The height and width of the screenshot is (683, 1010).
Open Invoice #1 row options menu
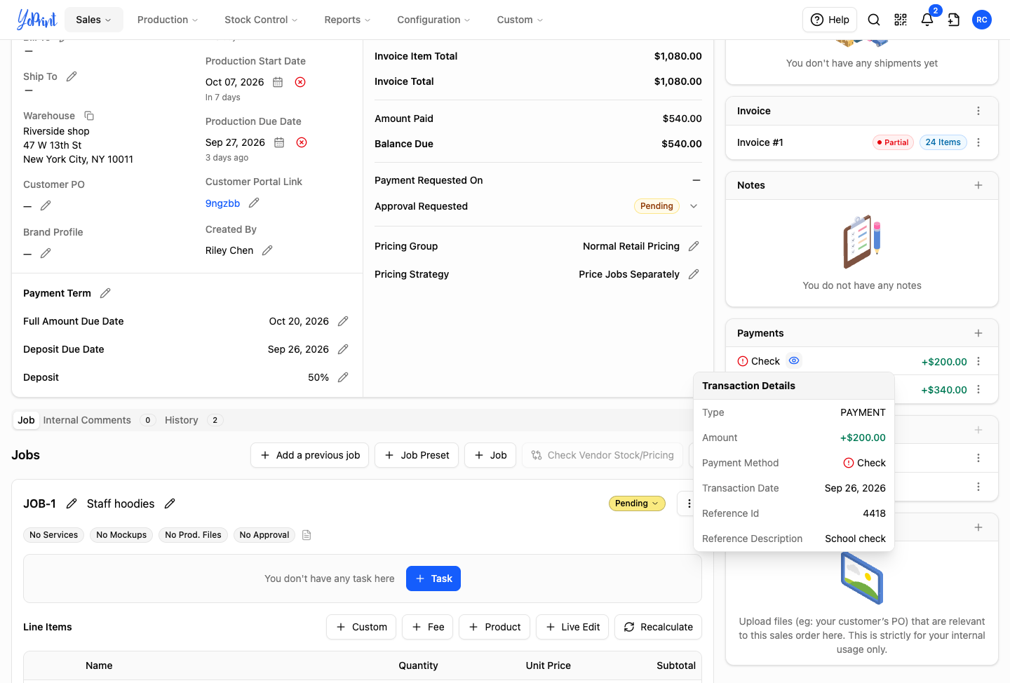[978, 142]
